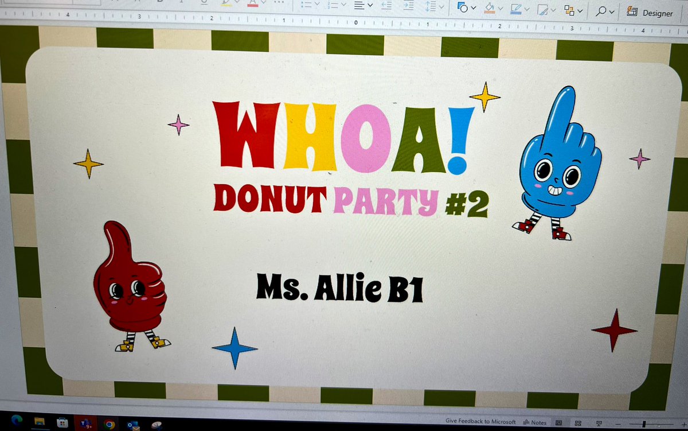Image resolution: width=688 pixels, height=431 pixels.
Task: Select the DONUT PARTY #2 text
Action: click(x=350, y=200)
